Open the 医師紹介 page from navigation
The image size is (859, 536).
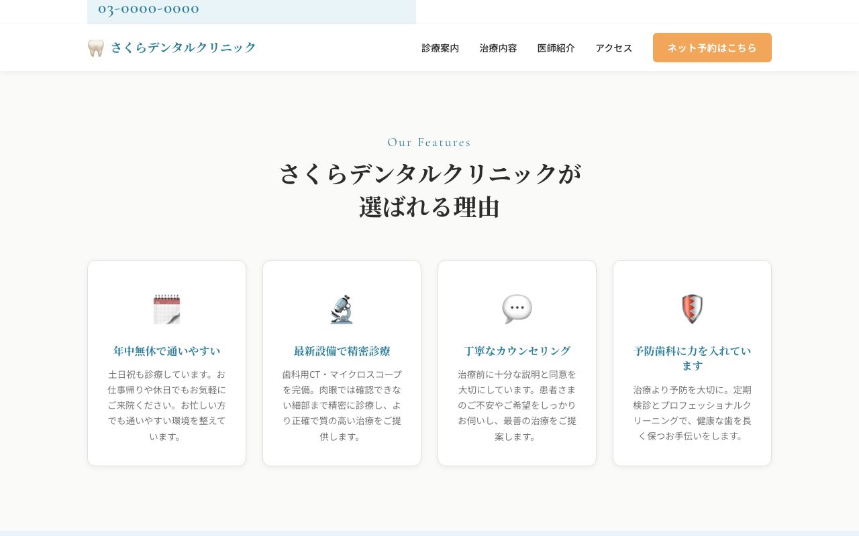point(556,48)
